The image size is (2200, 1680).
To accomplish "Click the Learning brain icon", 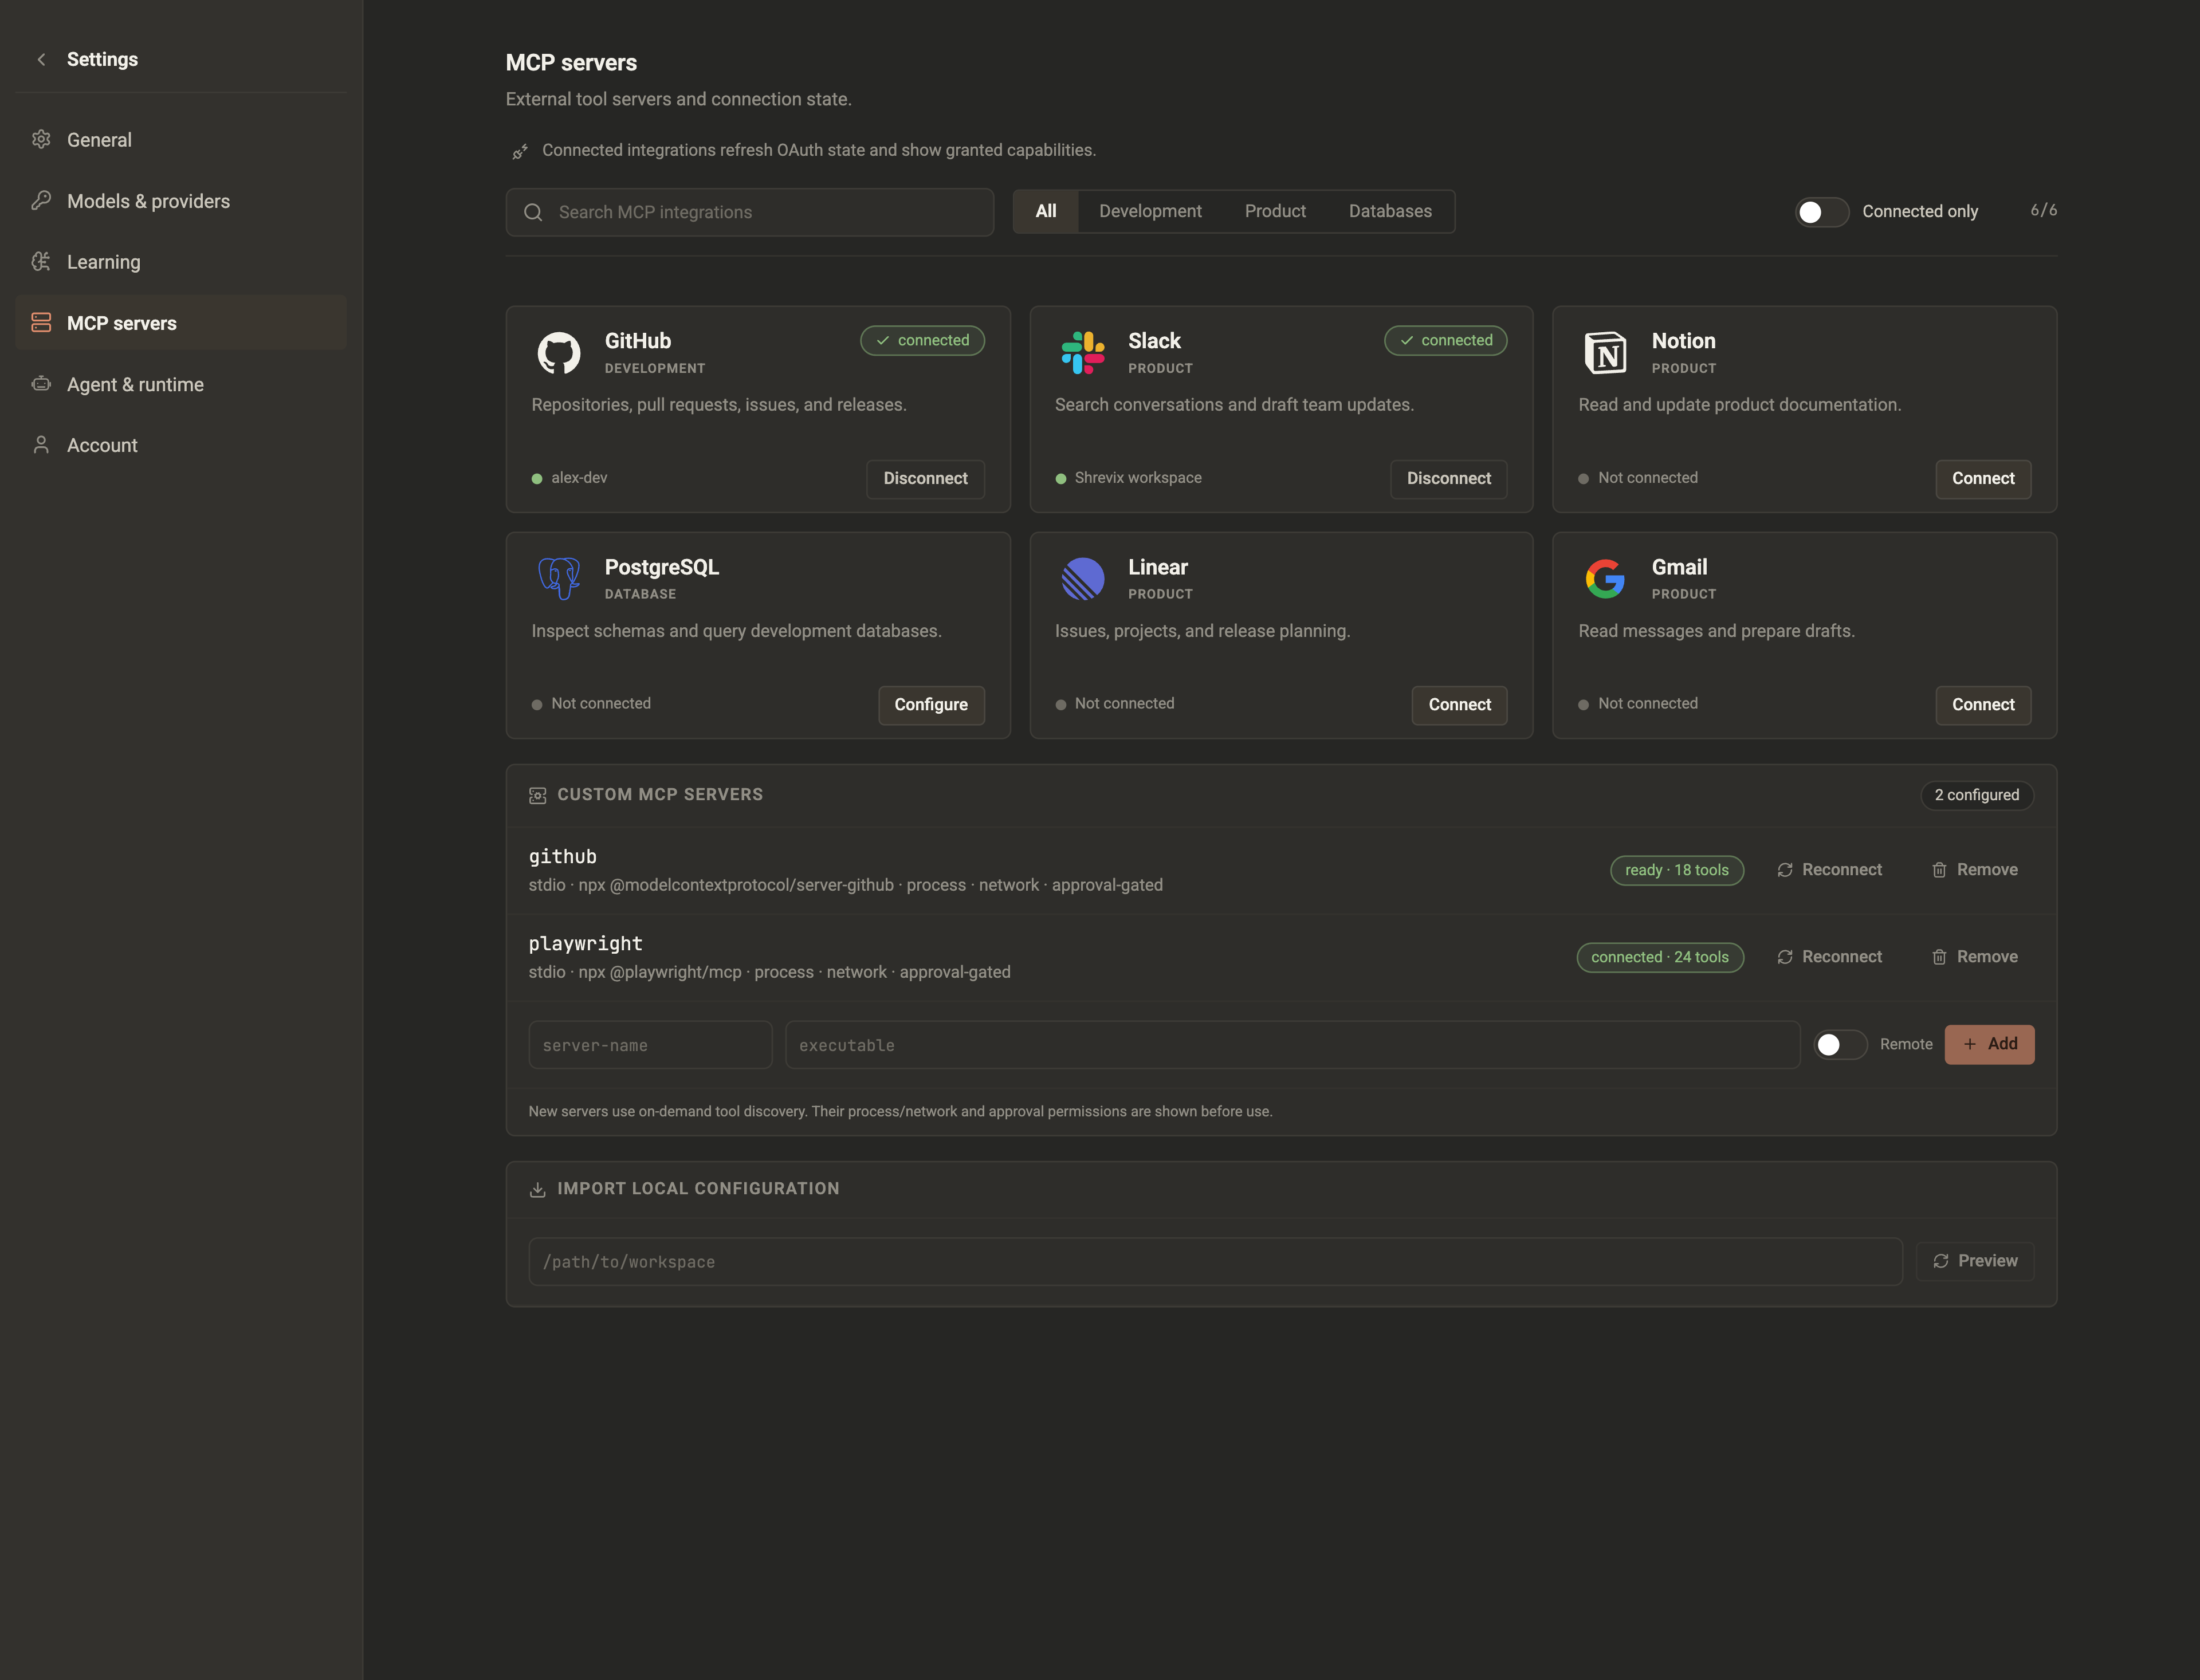I will pos(41,262).
